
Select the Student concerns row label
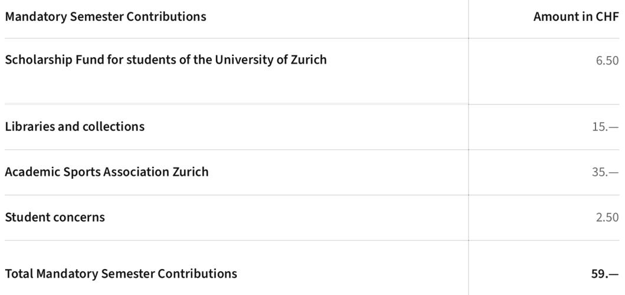(x=55, y=217)
